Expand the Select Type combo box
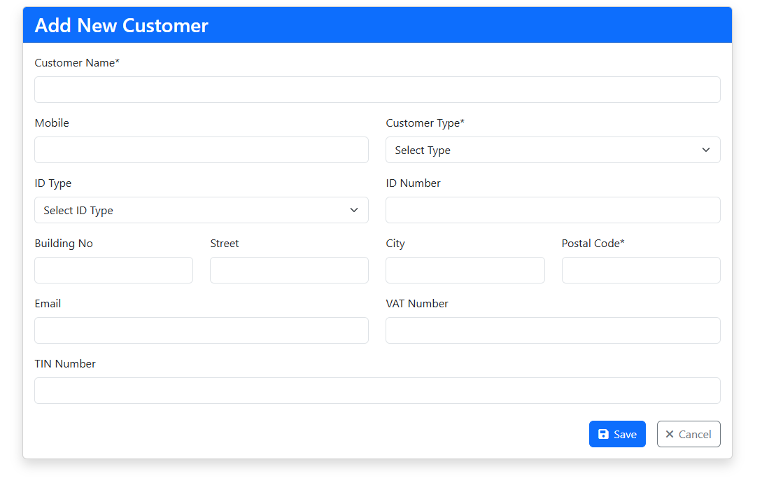This screenshot has width=769, height=490. pos(553,150)
